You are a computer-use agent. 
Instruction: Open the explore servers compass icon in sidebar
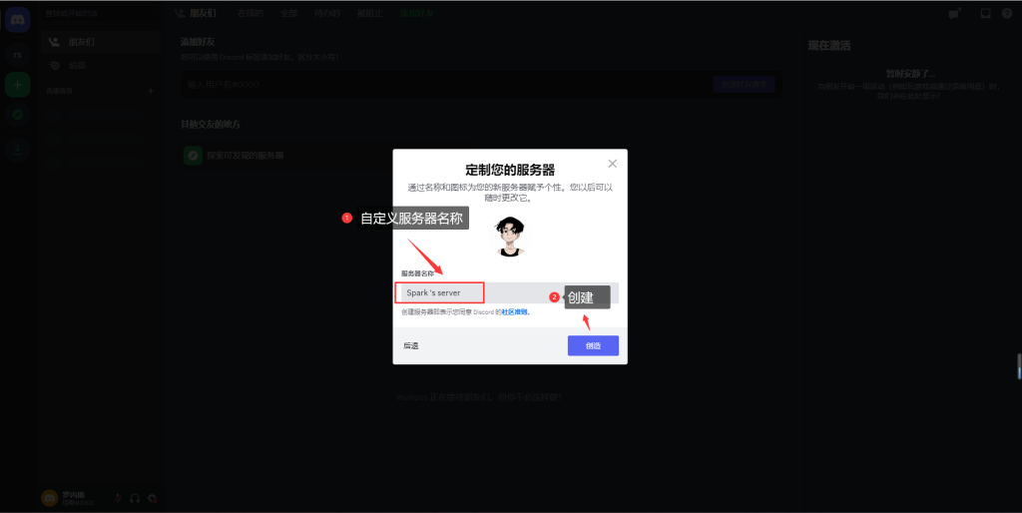[17, 115]
